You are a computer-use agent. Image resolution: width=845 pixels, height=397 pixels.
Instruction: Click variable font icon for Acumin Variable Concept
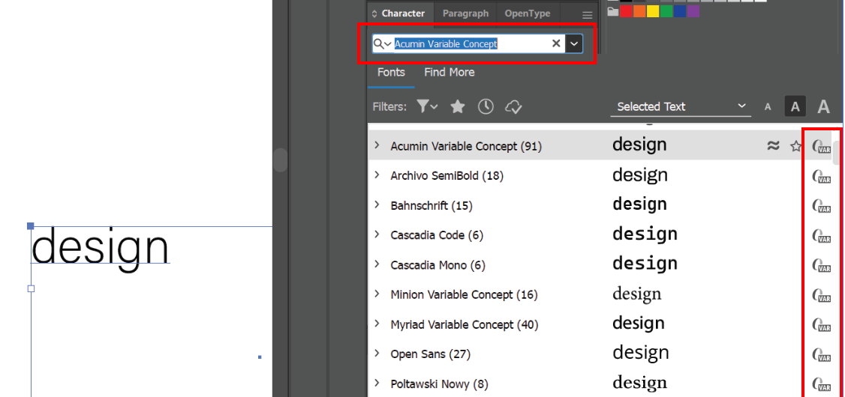(x=821, y=146)
